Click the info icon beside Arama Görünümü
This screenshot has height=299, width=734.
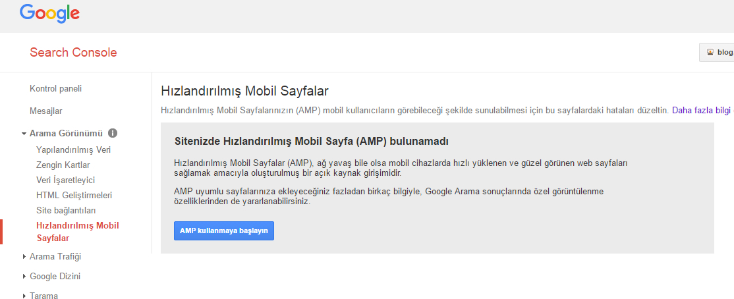coord(113,133)
